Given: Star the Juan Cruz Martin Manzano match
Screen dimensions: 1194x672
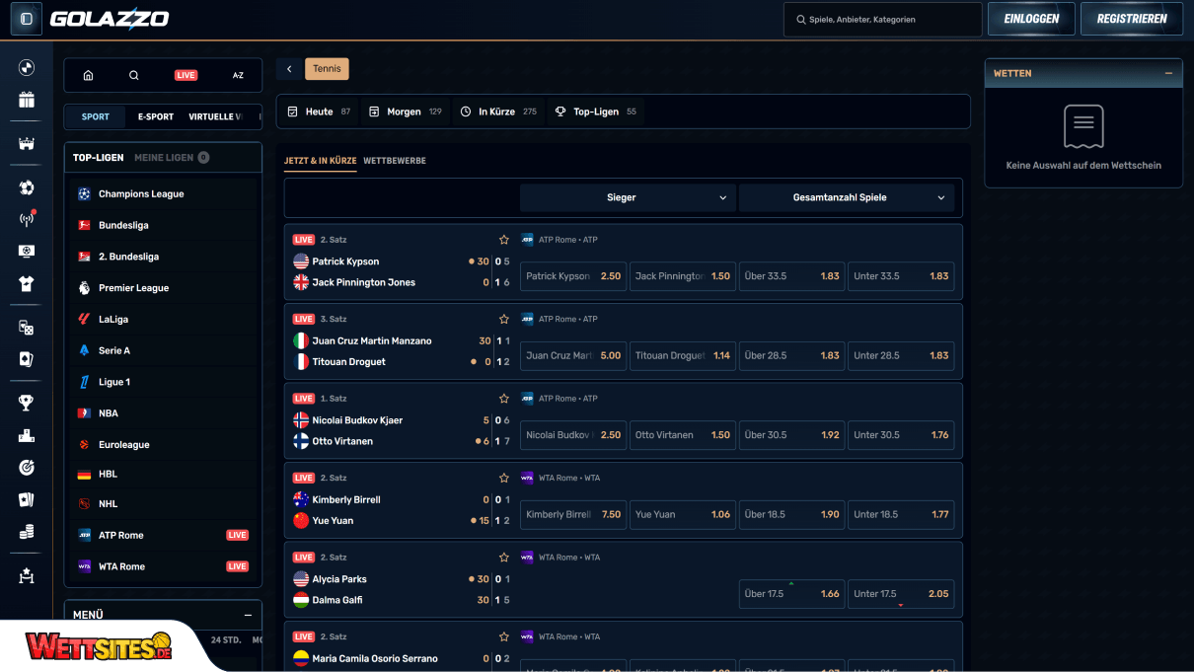Looking at the screenshot, I should [504, 319].
